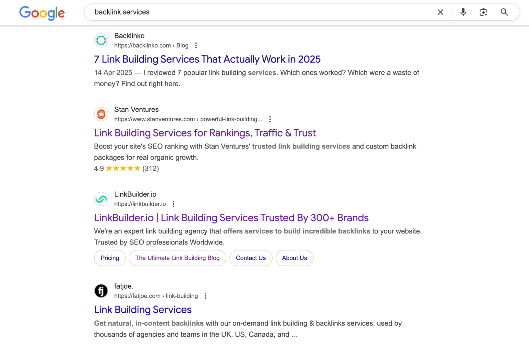529x349 pixels.
Task: Submit search with magnifying glass
Action: click(504, 12)
